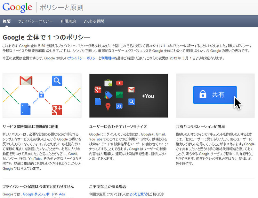Click red Maps pin icon in dark panel
The image size is (258, 198).
(x=108, y=107)
